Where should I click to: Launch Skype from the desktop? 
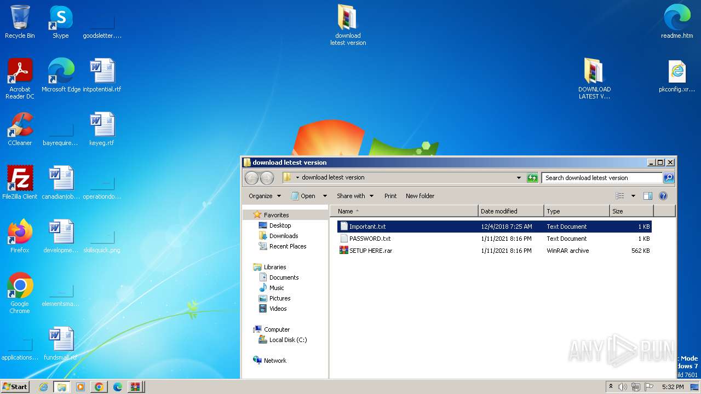61,22
